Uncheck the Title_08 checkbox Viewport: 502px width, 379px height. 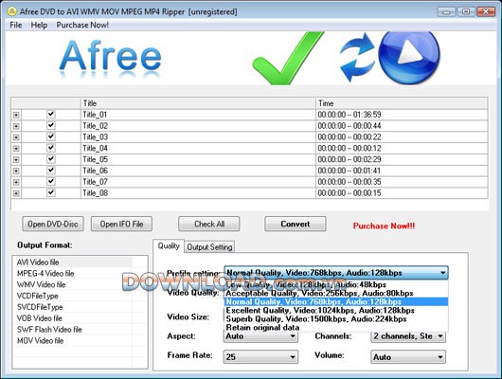tap(51, 193)
